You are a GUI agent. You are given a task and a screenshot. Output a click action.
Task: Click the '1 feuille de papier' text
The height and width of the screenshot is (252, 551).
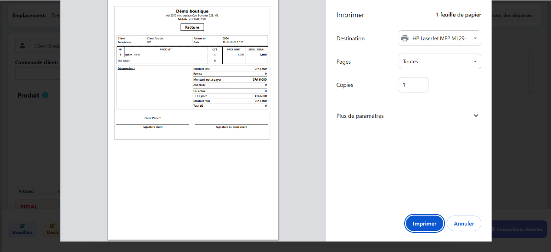(458, 15)
